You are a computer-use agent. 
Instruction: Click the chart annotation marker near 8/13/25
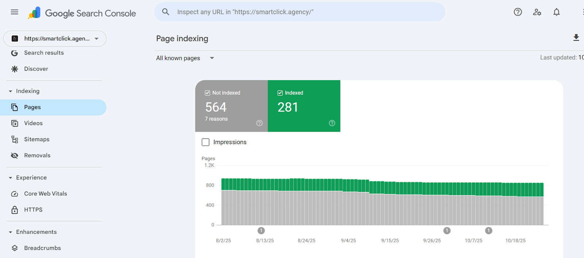point(261,231)
